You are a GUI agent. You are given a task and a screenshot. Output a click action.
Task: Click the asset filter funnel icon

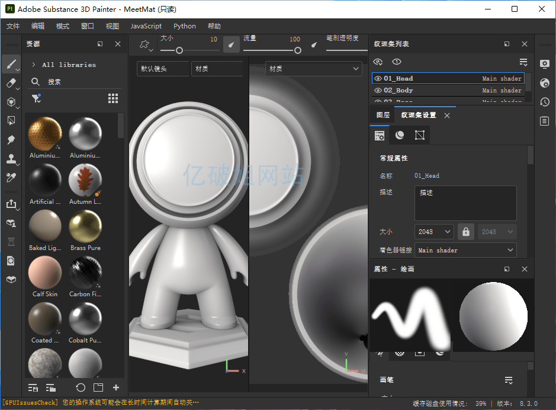(x=36, y=98)
